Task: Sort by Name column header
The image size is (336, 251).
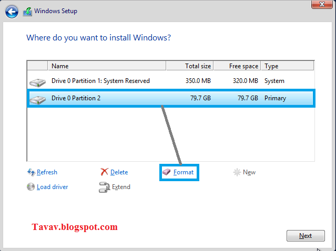Action: pos(107,66)
